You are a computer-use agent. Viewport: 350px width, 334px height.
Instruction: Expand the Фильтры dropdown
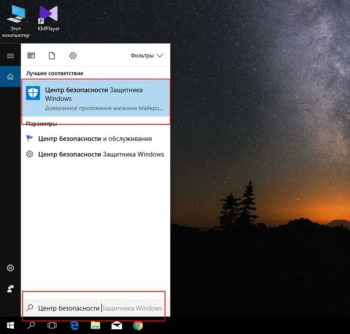(x=147, y=56)
